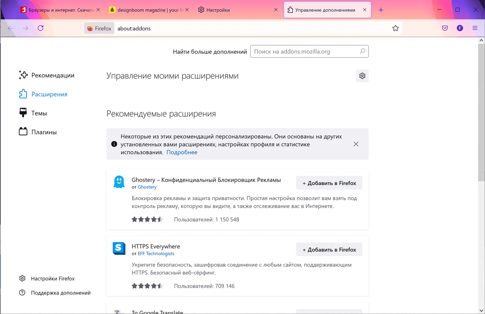Add Ghostery to Firefox
485x314 pixels.
tap(329, 183)
